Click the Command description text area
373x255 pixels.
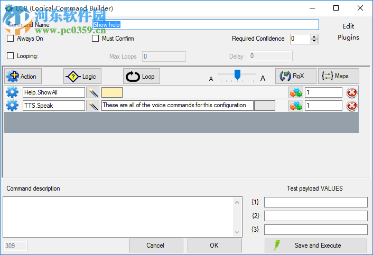[118, 217]
